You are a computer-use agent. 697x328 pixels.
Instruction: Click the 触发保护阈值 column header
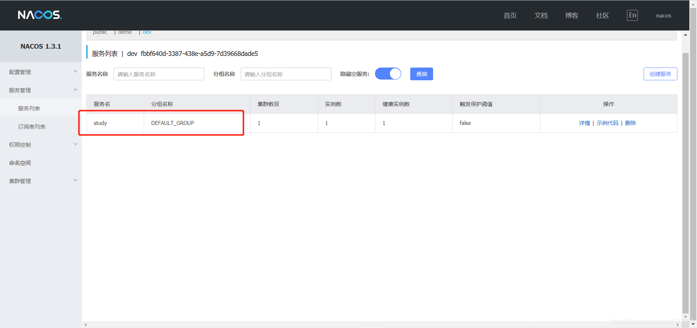point(496,104)
